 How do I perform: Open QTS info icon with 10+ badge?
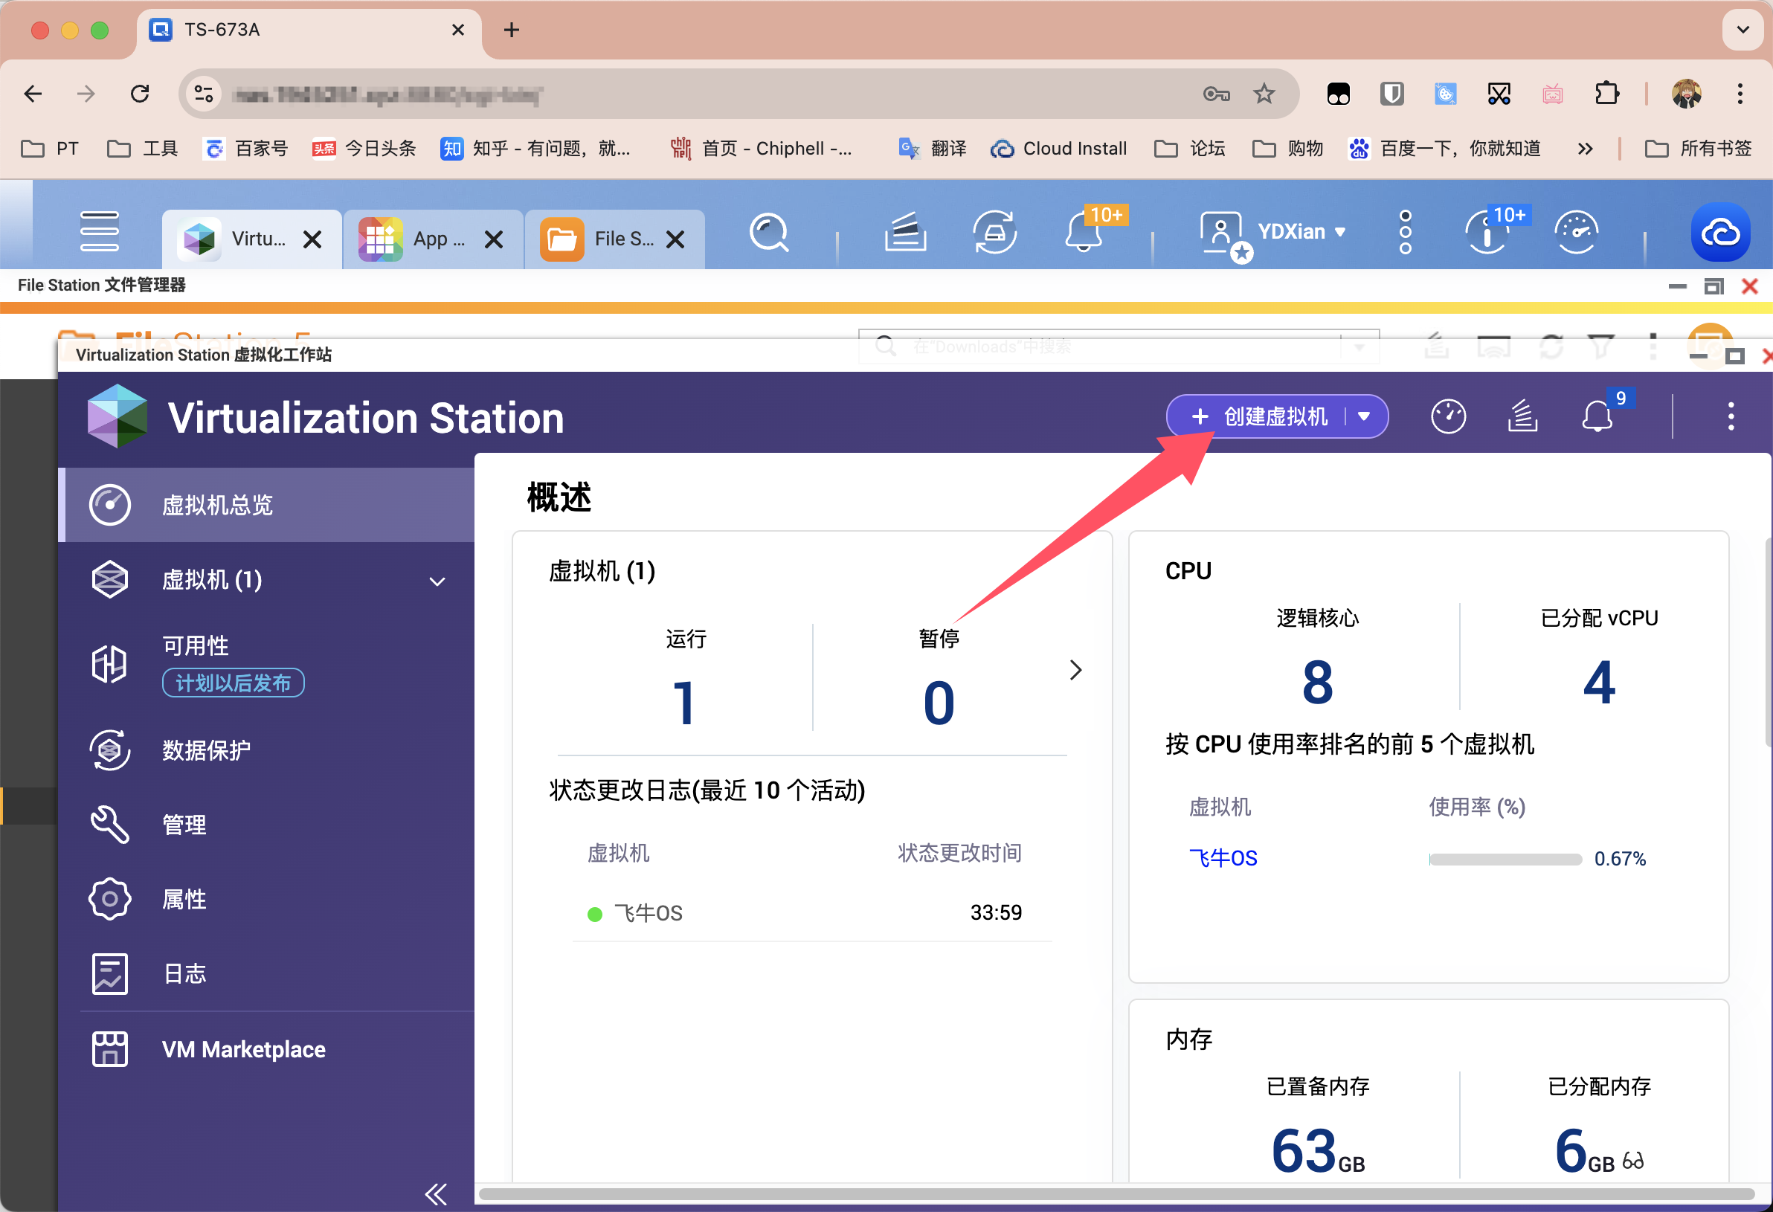tap(1489, 231)
